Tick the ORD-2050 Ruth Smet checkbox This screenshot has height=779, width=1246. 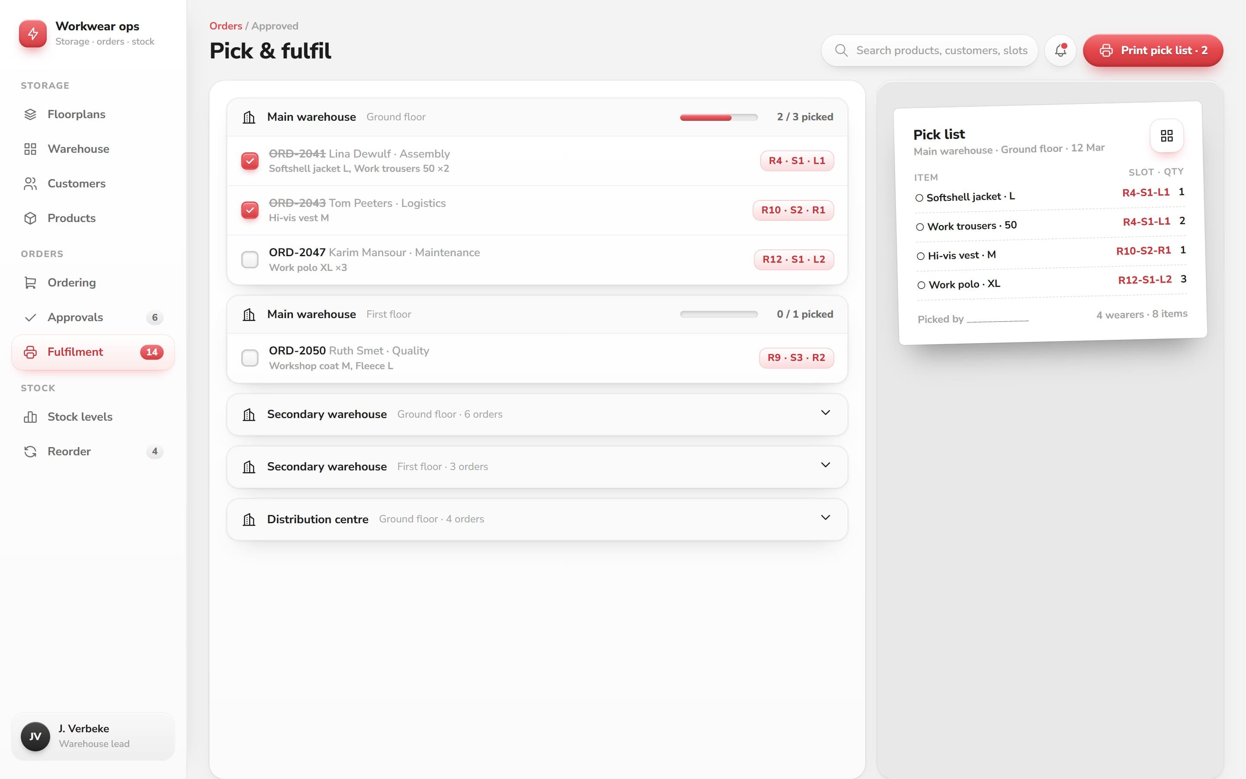click(250, 357)
